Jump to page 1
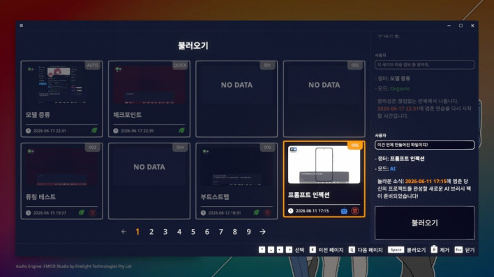This screenshot has width=494, height=277. pyautogui.click(x=137, y=232)
